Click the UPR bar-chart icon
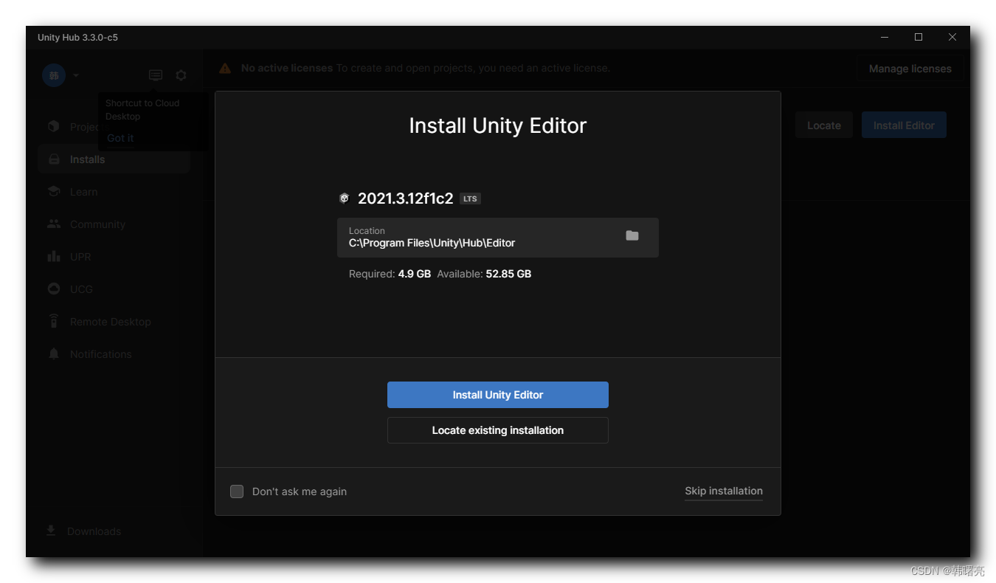This screenshot has width=996, height=583. click(54, 256)
